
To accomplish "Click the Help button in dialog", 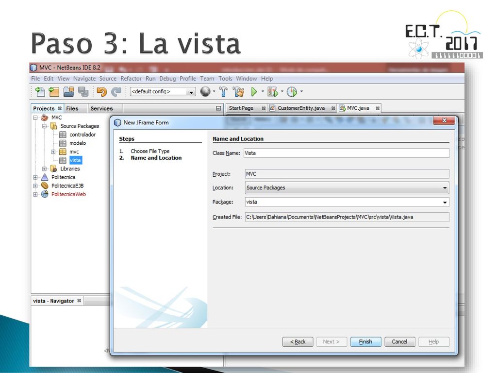I will (433, 341).
